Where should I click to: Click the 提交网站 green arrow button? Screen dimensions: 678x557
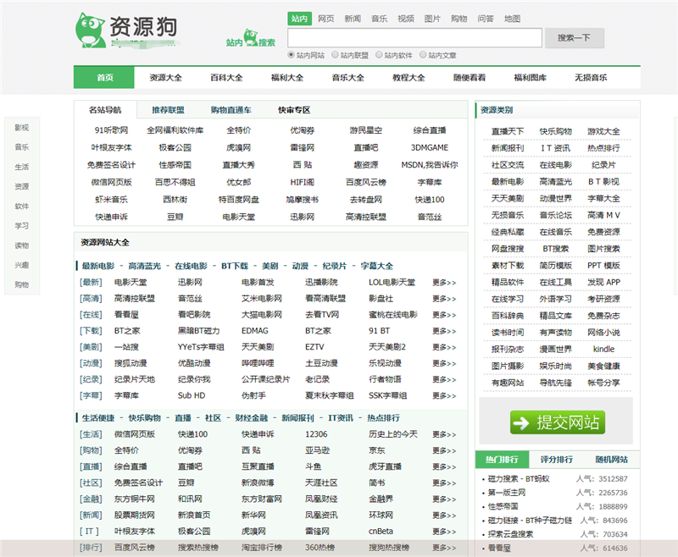[556, 422]
